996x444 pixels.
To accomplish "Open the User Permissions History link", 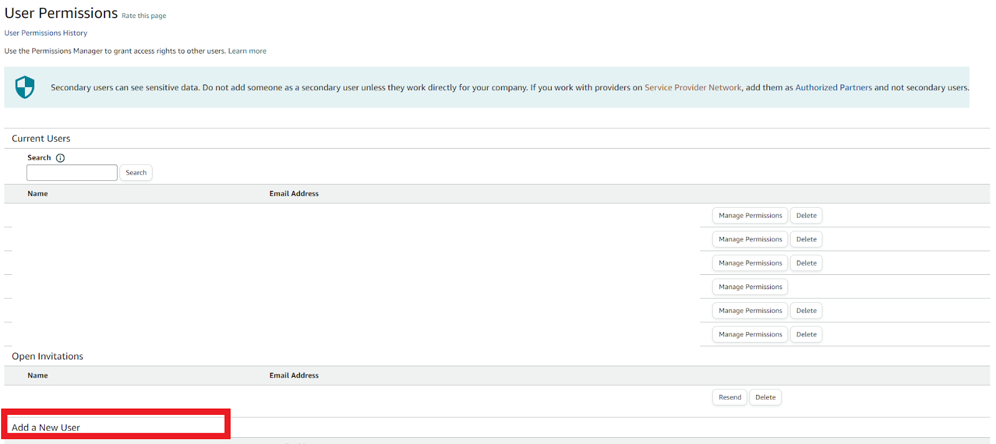I will tap(45, 33).
